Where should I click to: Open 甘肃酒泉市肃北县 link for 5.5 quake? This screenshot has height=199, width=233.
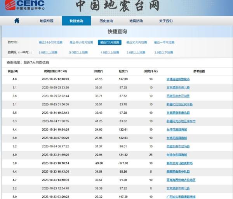pyautogui.click(x=178, y=113)
